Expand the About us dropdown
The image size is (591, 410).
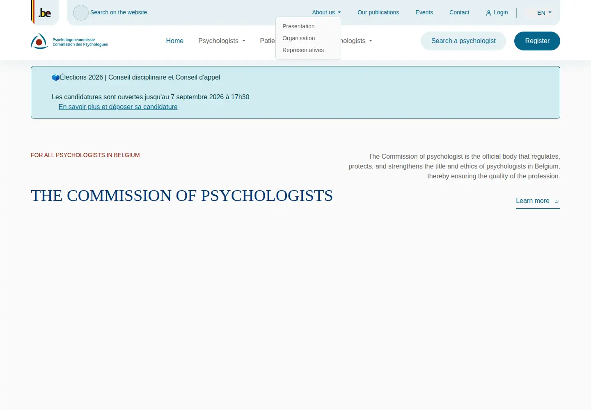(326, 12)
